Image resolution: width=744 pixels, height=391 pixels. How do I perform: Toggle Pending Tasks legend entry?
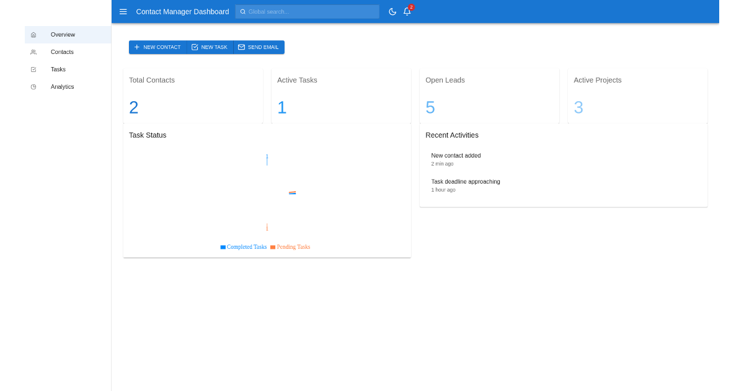click(293, 247)
